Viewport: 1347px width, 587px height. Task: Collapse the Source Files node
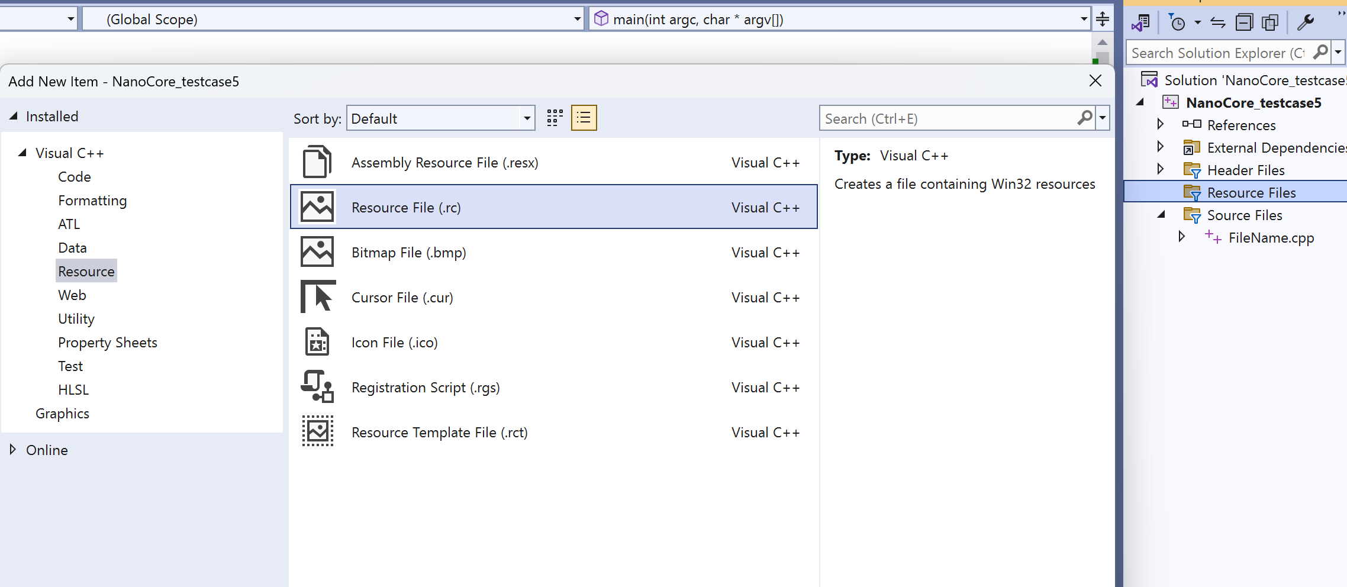pyautogui.click(x=1161, y=215)
